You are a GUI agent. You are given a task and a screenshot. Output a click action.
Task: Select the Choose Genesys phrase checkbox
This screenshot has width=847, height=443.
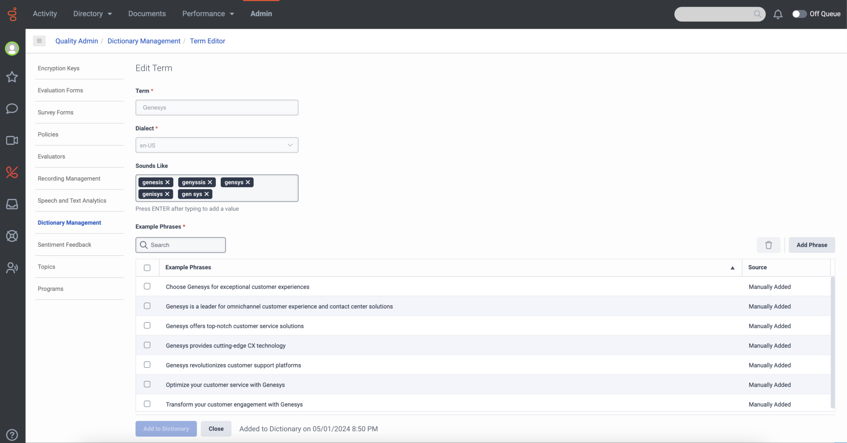tap(147, 286)
